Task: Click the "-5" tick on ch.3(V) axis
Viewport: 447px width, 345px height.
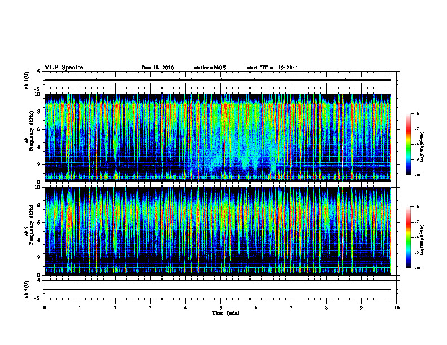Action: click(x=38, y=298)
